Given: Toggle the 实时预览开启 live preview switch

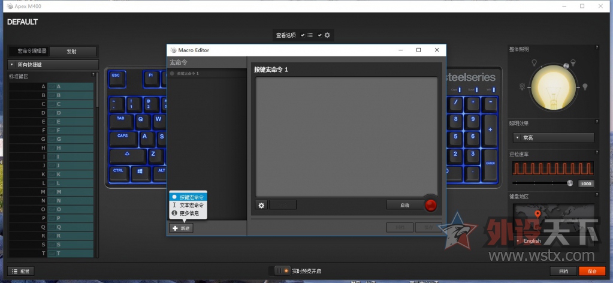Looking at the screenshot, I should coord(282,271).
